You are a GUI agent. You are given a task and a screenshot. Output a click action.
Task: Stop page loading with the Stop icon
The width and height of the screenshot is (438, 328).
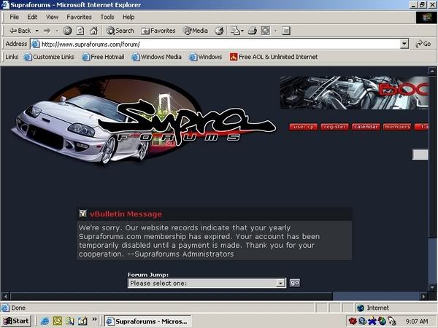click(x=67, y=31)
